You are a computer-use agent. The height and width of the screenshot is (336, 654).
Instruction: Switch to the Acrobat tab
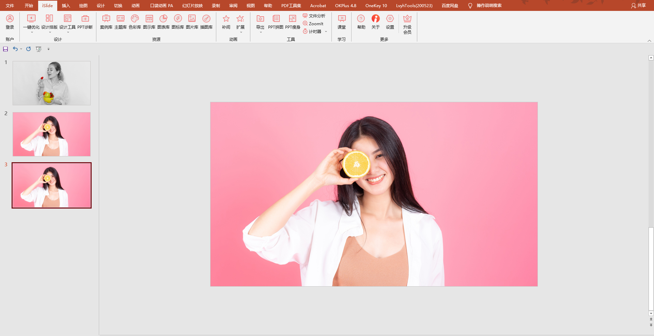click(318, 5)
